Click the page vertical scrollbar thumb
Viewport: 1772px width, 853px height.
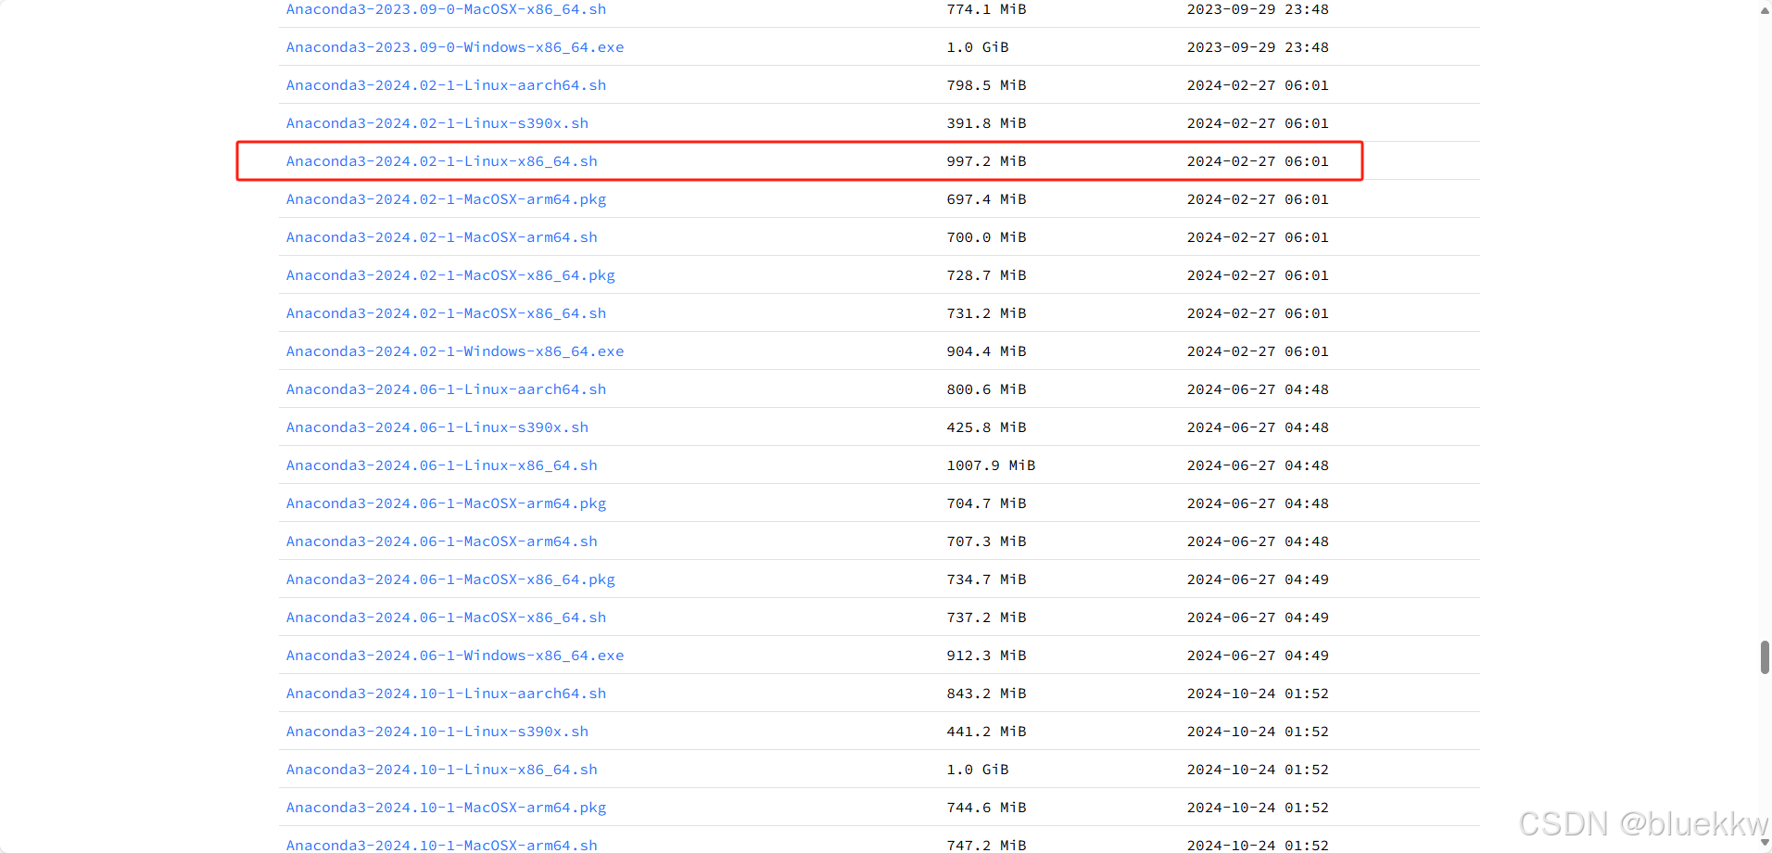tap(1765, 657)
